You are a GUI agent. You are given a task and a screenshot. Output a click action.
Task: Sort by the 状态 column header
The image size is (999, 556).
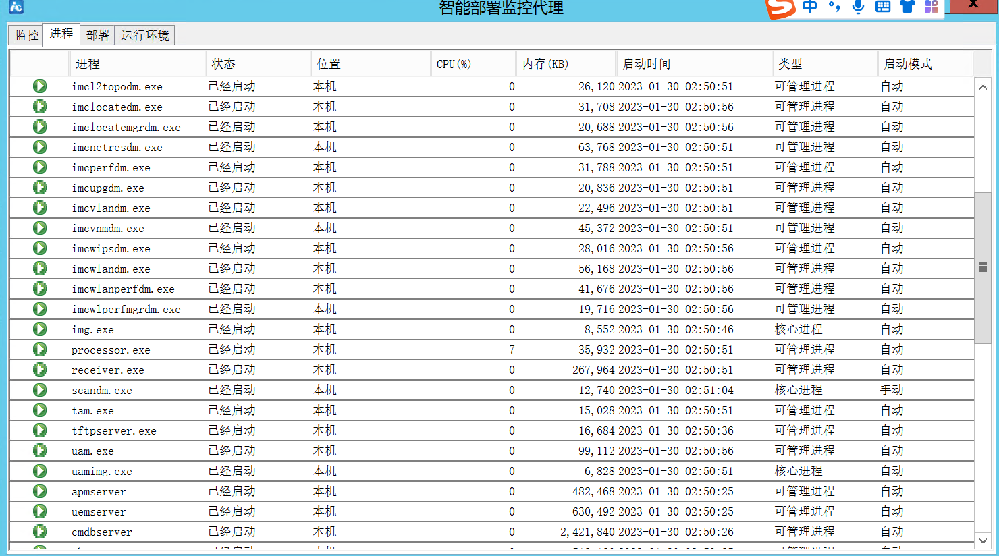[x=259, y=63]
